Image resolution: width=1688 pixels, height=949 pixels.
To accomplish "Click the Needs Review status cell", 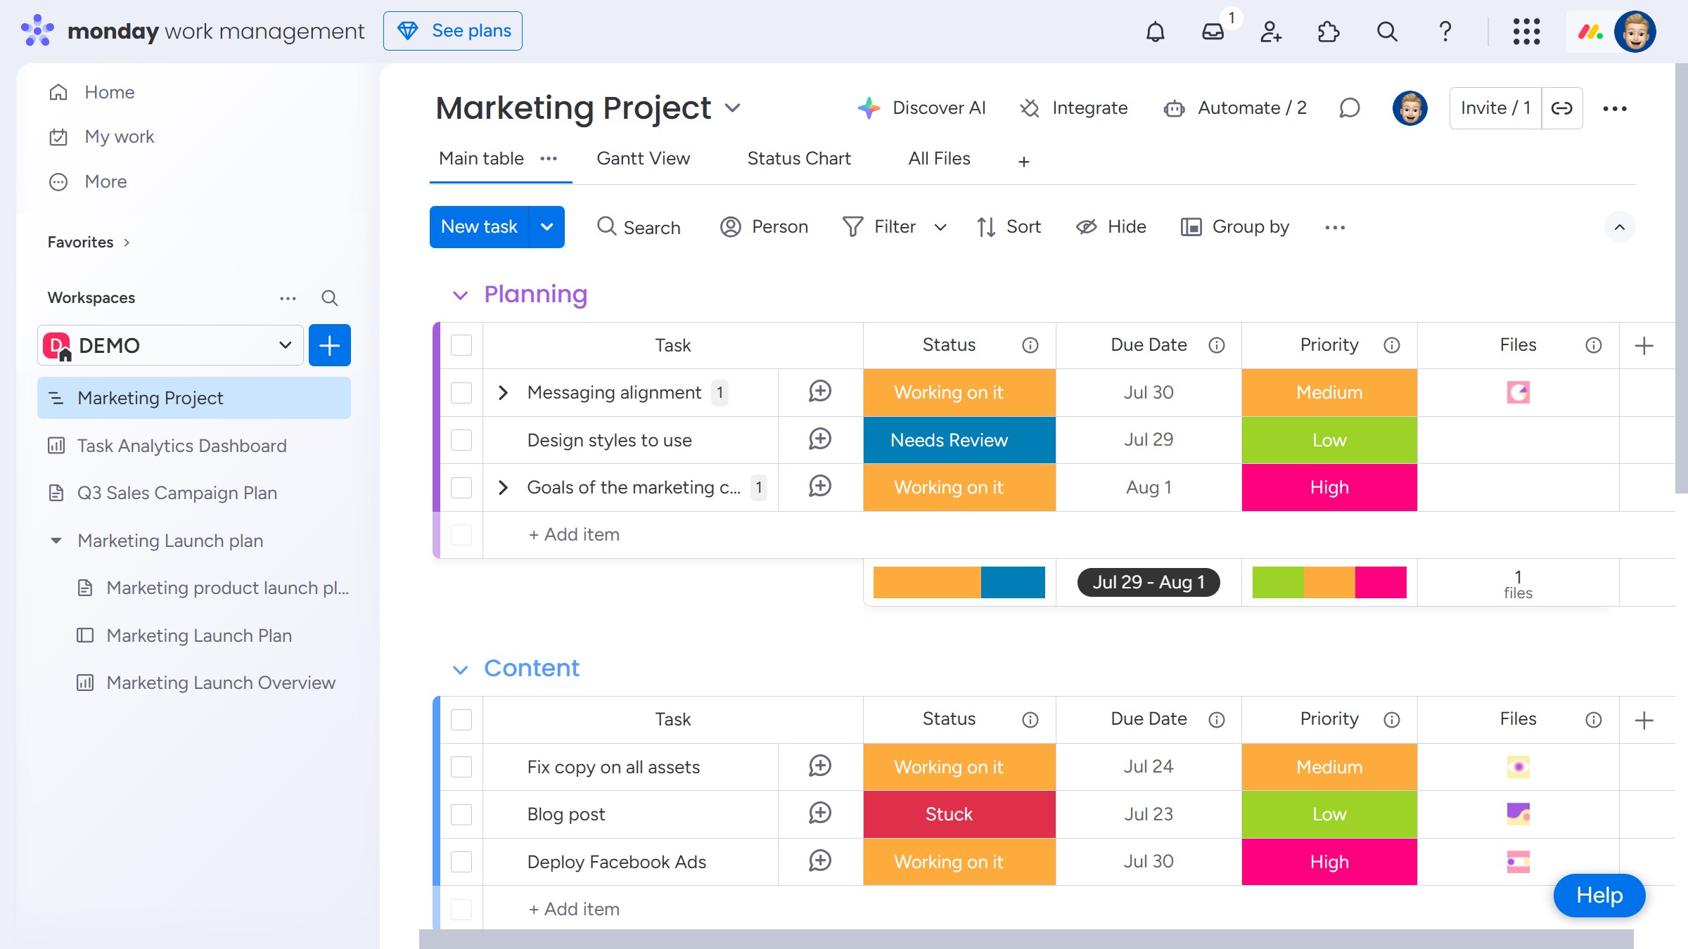I will point(959,440).
